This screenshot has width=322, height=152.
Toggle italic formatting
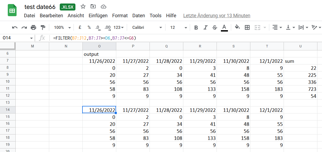pyautogui.click(x=205, y=27)
